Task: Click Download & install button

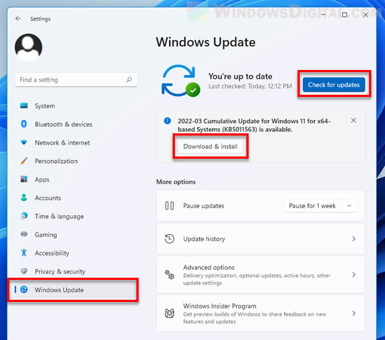Action: pyautogui.click(x=210, y=147)
